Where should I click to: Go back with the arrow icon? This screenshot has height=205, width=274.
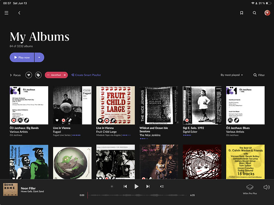point(19,13)
